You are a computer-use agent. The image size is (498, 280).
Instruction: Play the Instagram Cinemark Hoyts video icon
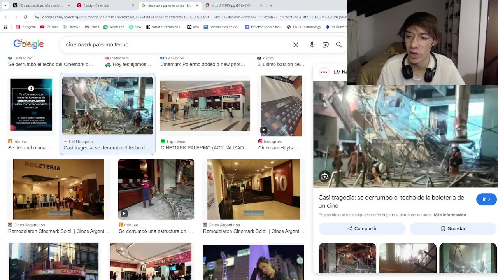[263, 130]
